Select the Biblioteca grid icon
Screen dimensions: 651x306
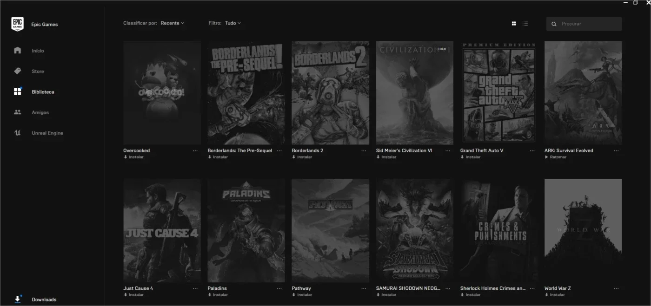18,91
